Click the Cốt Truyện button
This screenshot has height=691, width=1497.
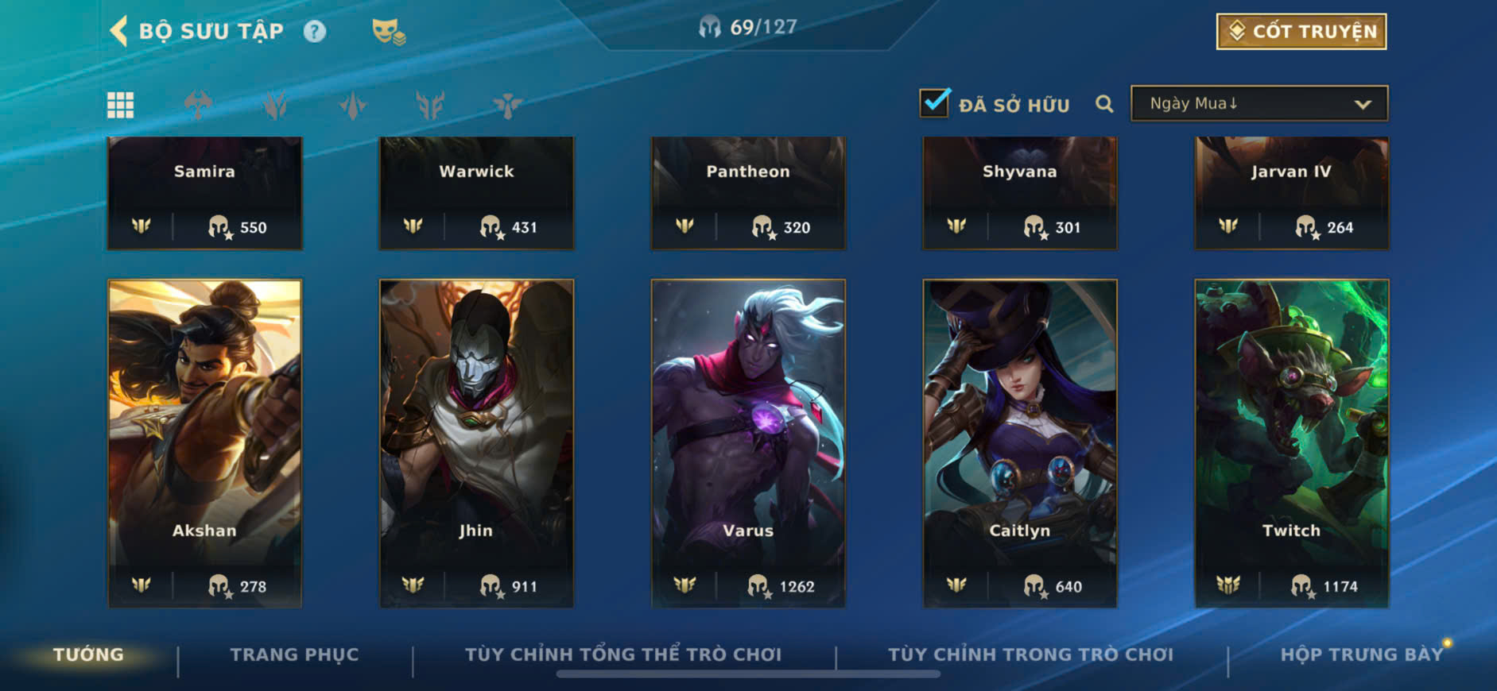[1301, 32]
